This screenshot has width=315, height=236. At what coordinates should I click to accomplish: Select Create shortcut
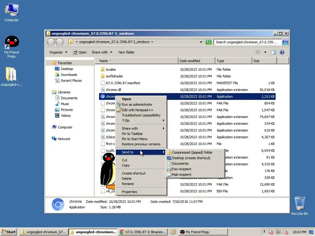point(141,173)
